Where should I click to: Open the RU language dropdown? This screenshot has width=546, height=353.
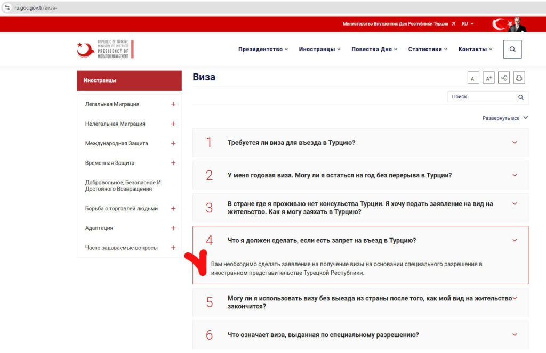coord(468,24)
